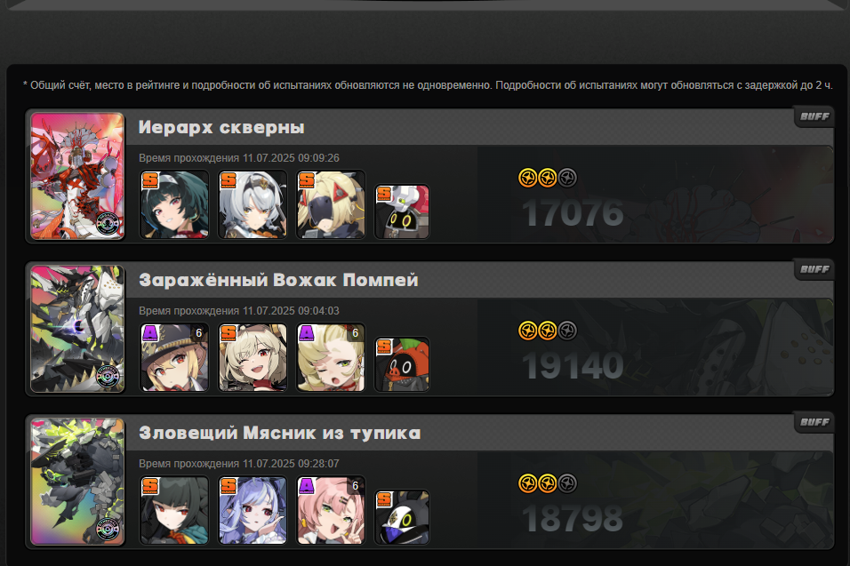Open BUFF tag for Иерарх скверны
Viewport: 850px width, 566px height.
814,116
